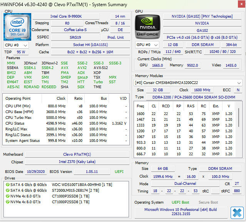Click the BIOS version 1.05.11

coord(92,171)
